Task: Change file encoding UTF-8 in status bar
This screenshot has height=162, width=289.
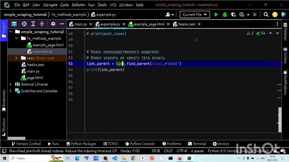Action: pos(182,151)
